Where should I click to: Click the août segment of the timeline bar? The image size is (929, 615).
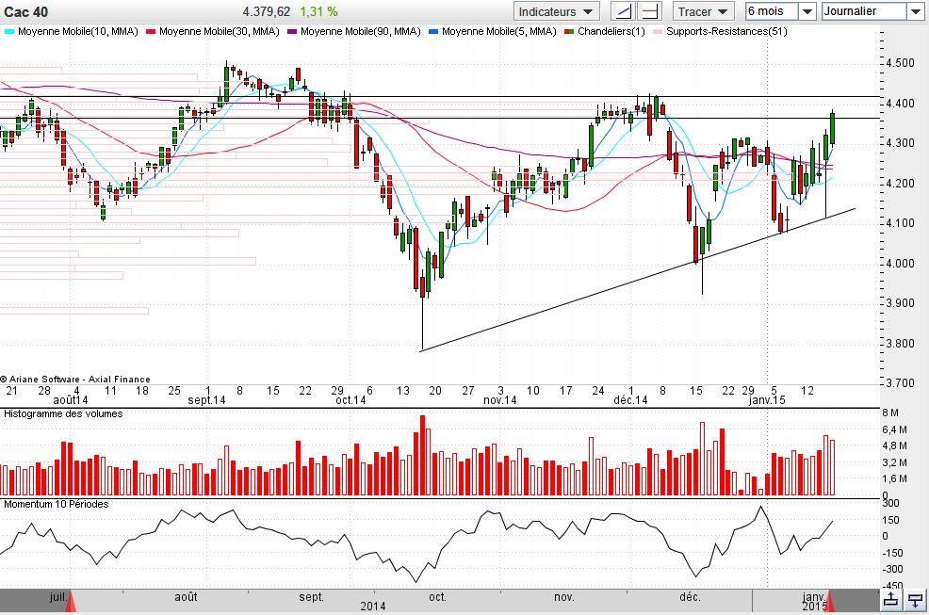[x=186, y=597]
